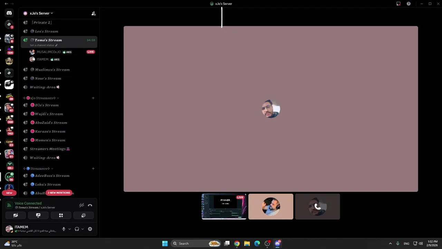The width and height of the screenshot is (442, 249).
Task: Open microphone input options dropdown arrow
Action: [69, 229]
